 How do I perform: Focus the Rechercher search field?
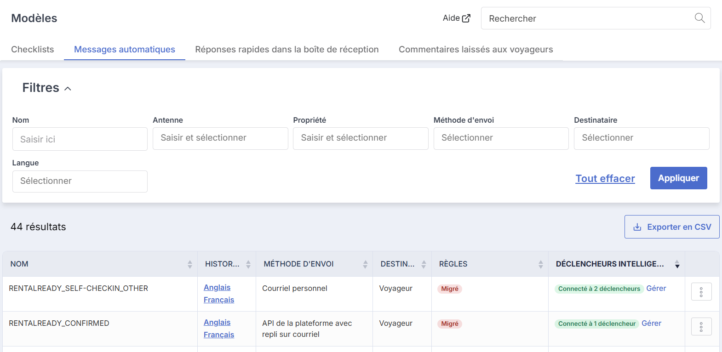tap(596, 18)
